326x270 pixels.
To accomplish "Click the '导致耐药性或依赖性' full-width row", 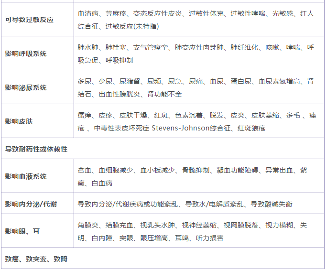I will pyautogui.click(x=36, y=149).
